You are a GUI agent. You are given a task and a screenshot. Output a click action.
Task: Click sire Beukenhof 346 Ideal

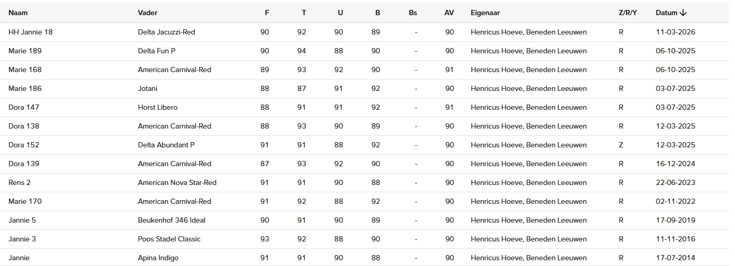tap(171, 220)
